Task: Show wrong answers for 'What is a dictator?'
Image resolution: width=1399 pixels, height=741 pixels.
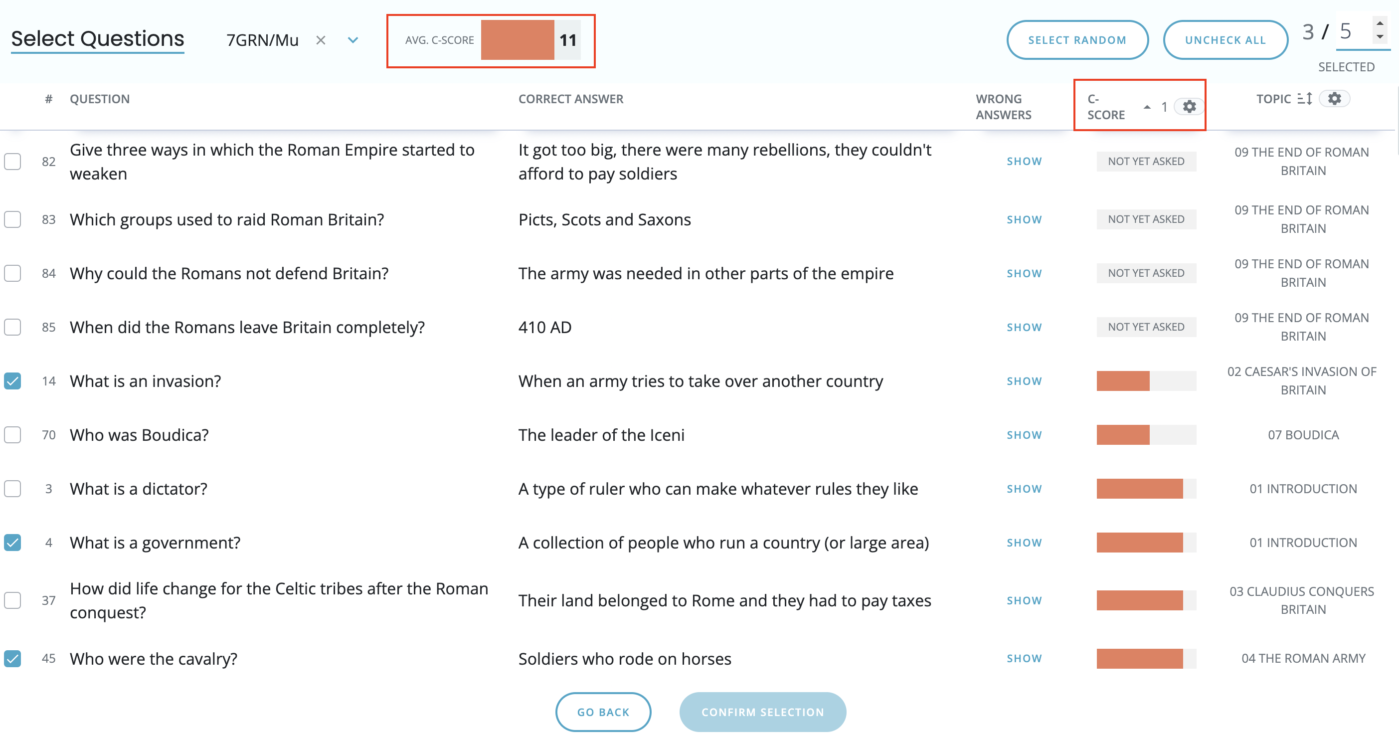Action: [x=1024, y=489]
